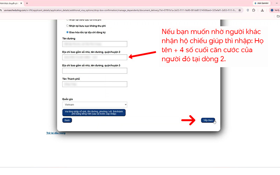Click the Tên đường input field
This screenshot has height=175, width=280.
[94, 44]
